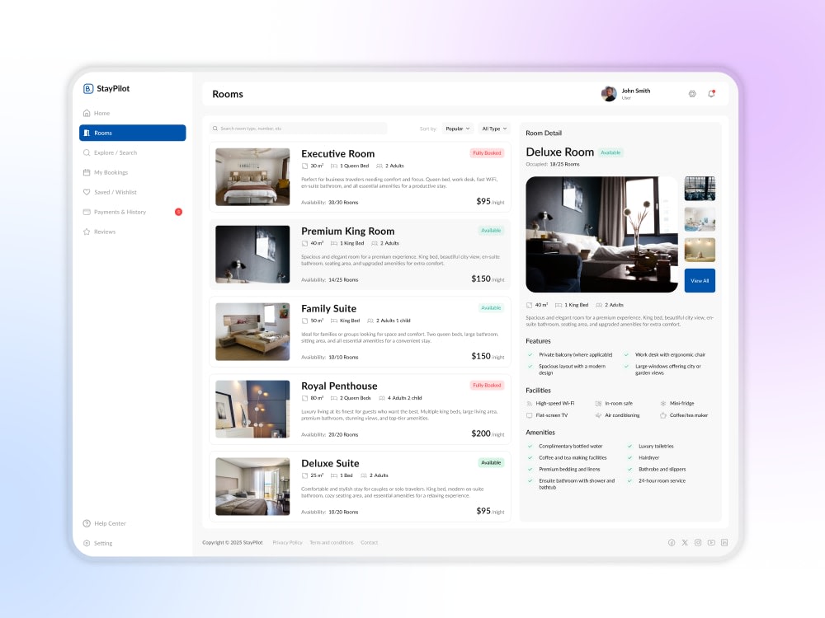Viewport: 825px width, 618px height.
Task: Click the Family Suite photo
Action: [x=252, y=331]
